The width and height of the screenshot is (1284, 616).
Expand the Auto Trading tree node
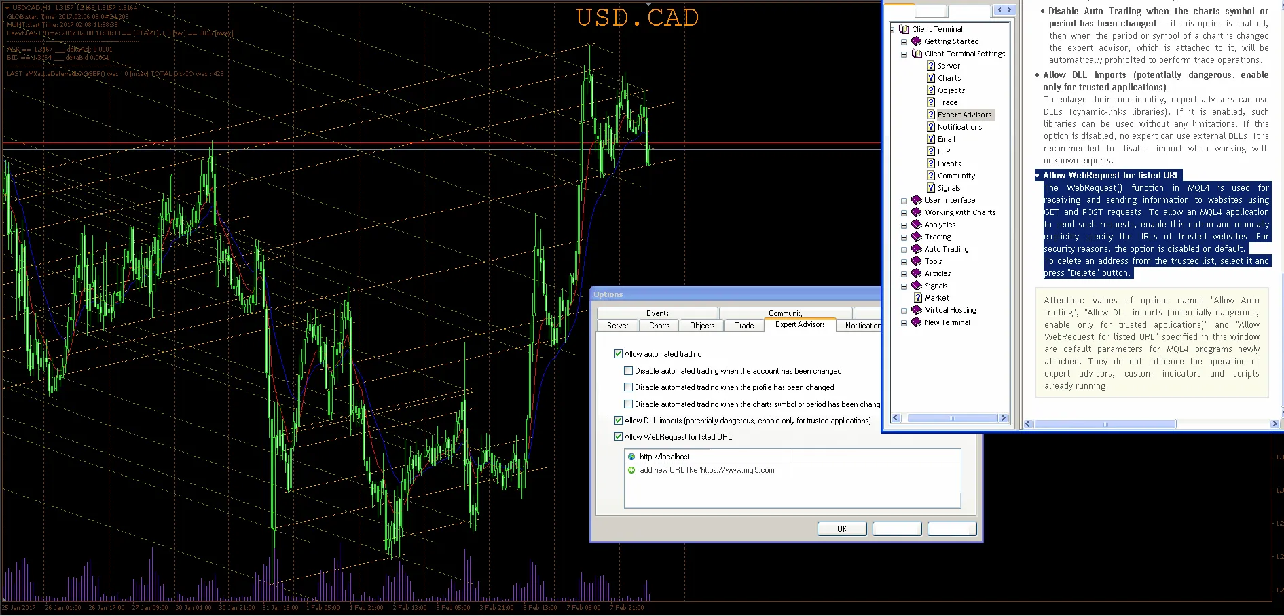(904, 250)
